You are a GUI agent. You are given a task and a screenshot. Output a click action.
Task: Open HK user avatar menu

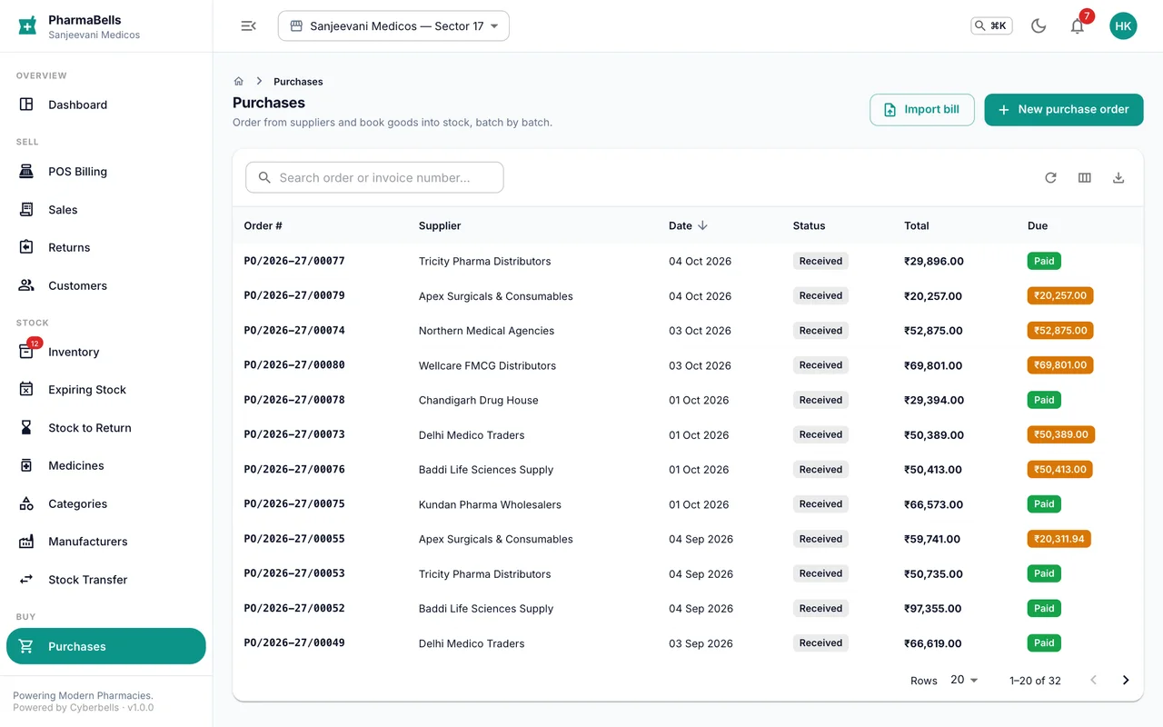[x=1123, y=26]
